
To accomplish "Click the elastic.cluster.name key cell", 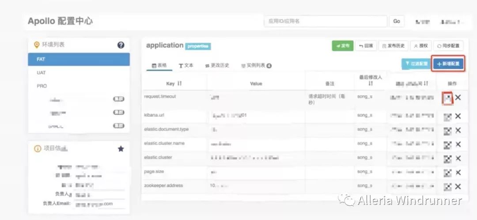I will click(164, 143).
